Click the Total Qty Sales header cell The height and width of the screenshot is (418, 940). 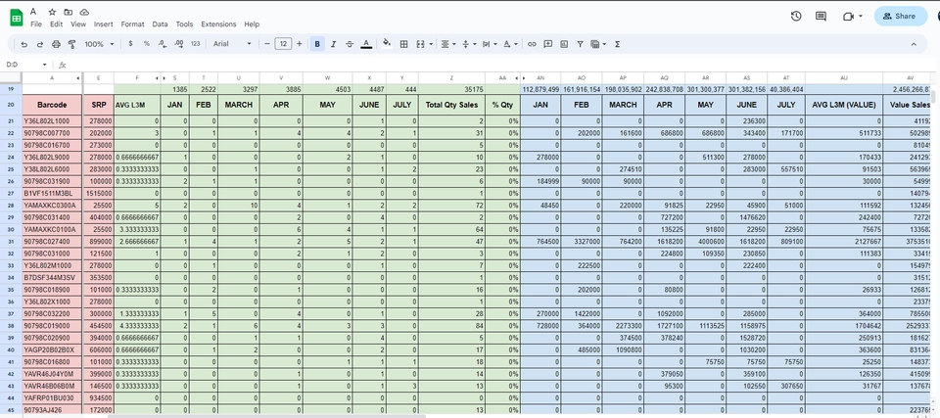click(x=451, y=105)
